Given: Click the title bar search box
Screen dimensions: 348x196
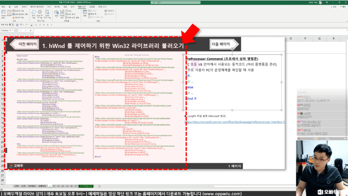Looking at the screenshot, I should [x=176, y=3].
